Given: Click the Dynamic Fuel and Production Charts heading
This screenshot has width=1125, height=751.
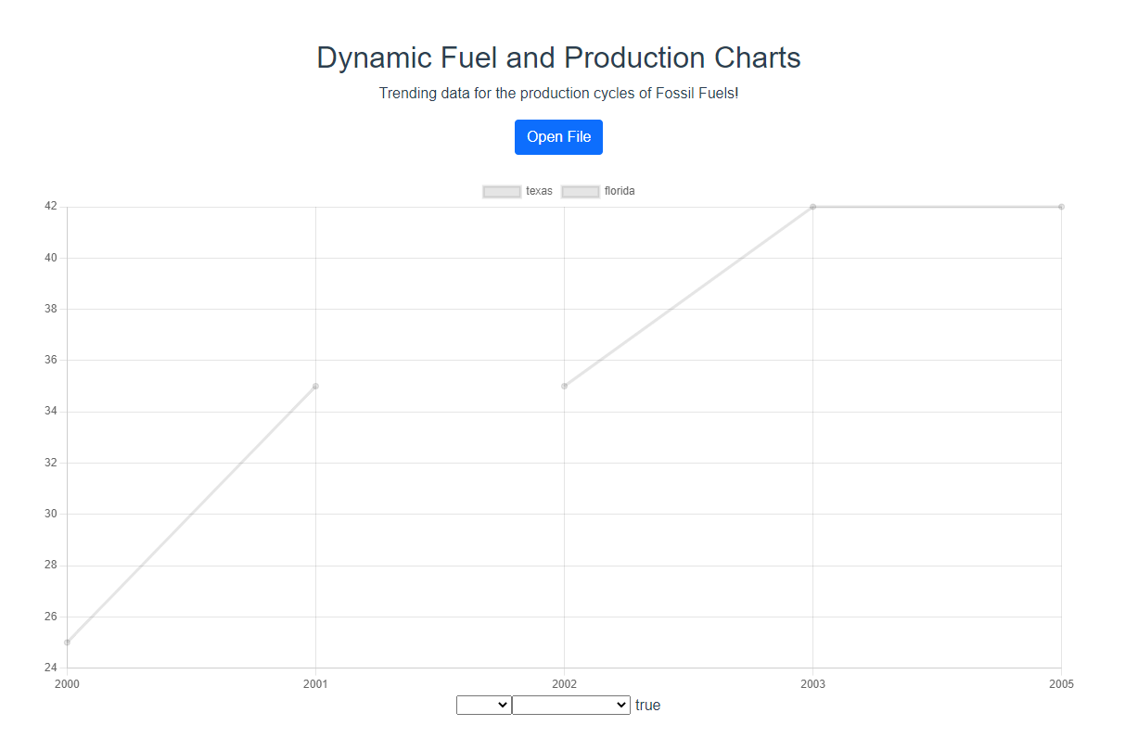Looking at the screenshot, I should [x=558, y=57].
